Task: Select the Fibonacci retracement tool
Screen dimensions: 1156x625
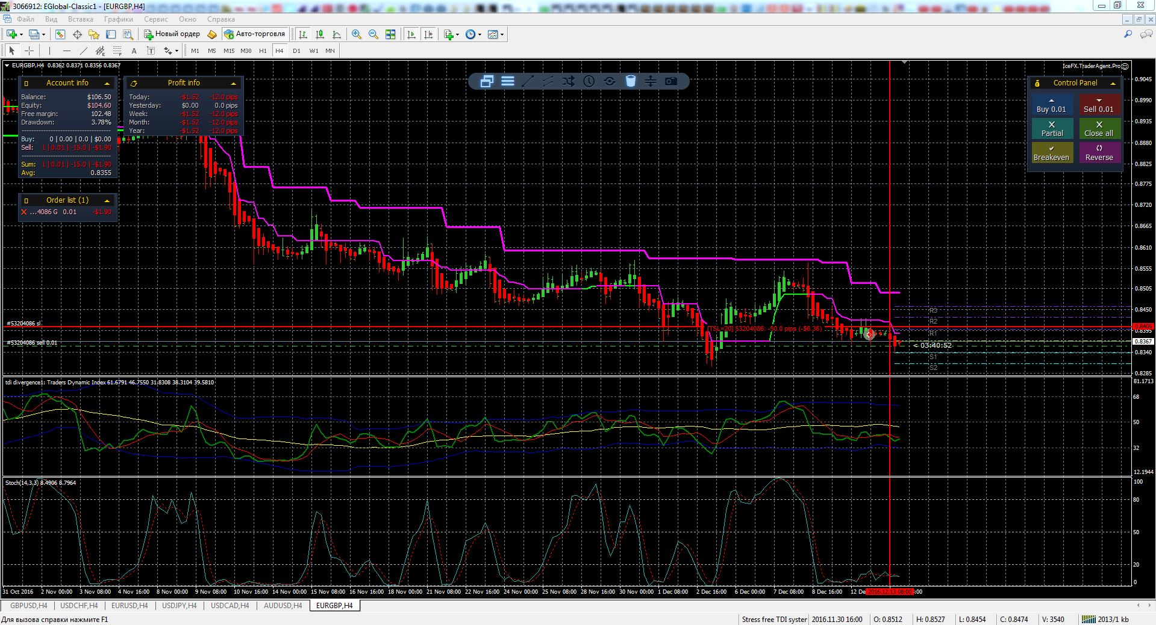Action: tap(117, 51)
